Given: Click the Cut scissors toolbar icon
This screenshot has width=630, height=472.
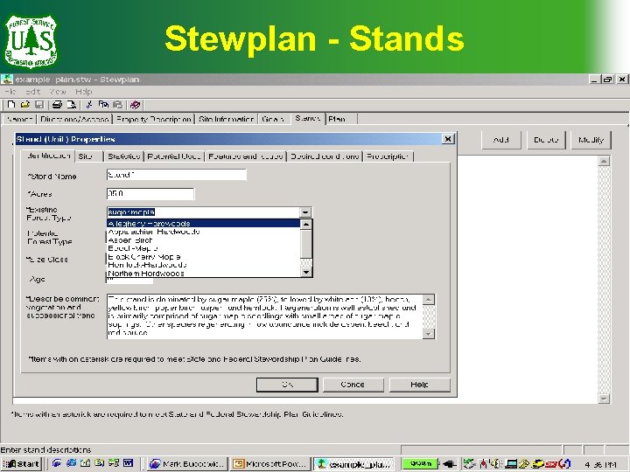Looking at the screenshot, I should (89, 105).
